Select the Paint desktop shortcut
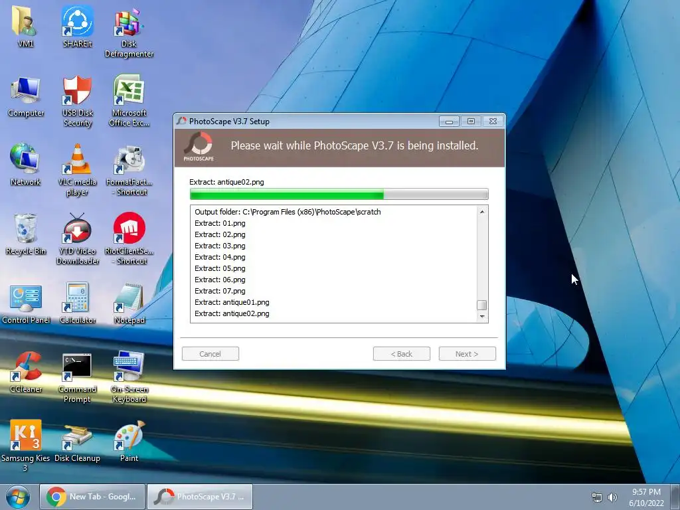This screenshot has width=680, height=510. [x=129, y=442]
